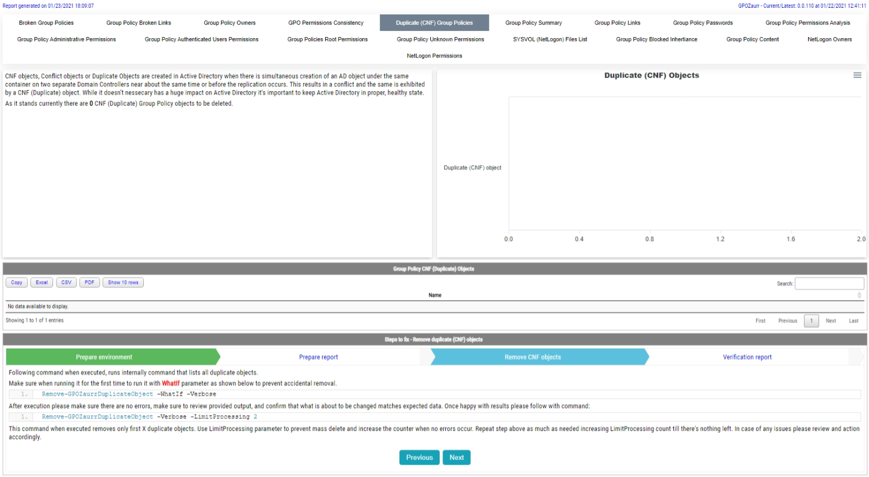
Task: Open the Verification report step
Action: pyautogui.click(x=747, y=357)
